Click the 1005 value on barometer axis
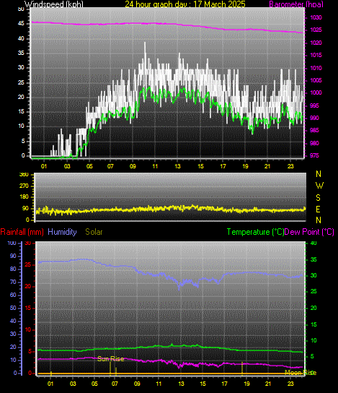 (316, 80)
